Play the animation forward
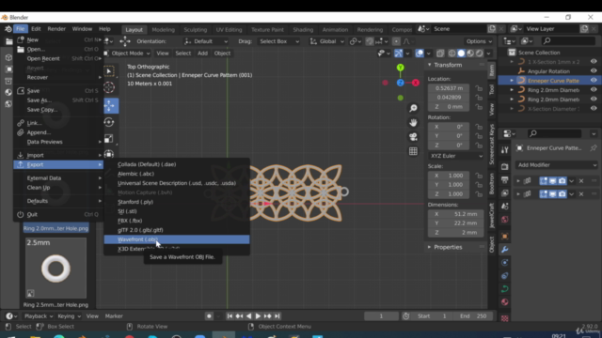The image size is (602, 338). (x=258, y=316)
